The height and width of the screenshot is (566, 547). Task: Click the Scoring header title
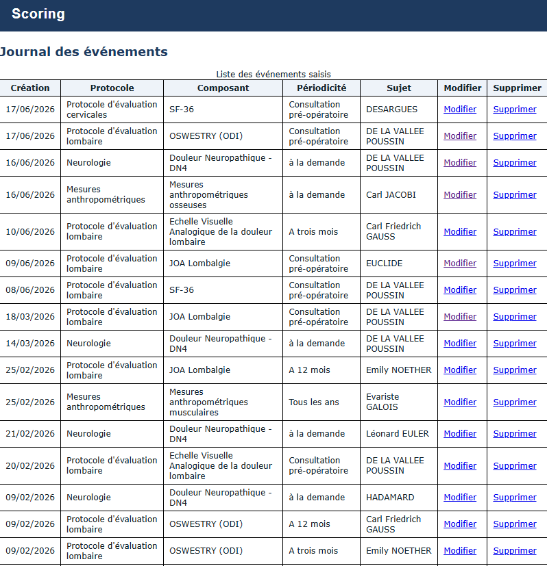tap(38, 14)
